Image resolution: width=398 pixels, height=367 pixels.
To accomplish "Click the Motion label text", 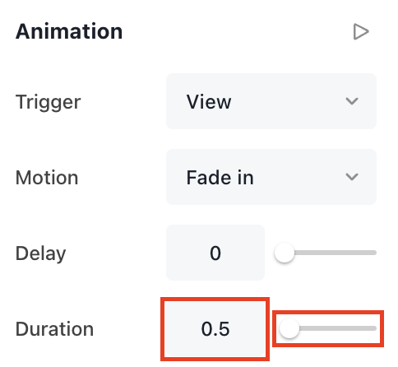I will coord(47,178).
